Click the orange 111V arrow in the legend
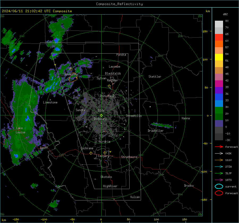The image size is (239, 223). [x=219, y=160]
